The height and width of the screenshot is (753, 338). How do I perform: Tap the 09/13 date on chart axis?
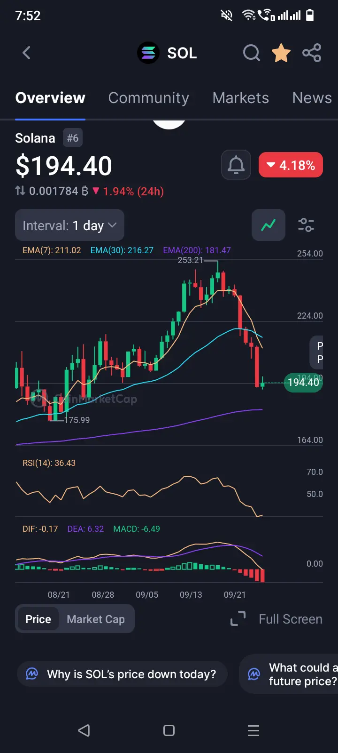[x=191, y=595]
